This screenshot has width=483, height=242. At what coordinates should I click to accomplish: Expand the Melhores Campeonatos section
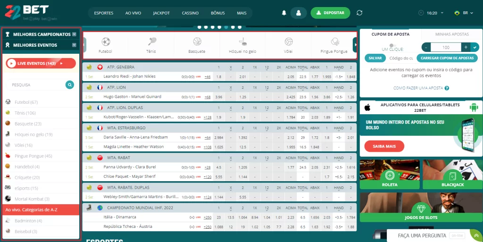[74, 34]
